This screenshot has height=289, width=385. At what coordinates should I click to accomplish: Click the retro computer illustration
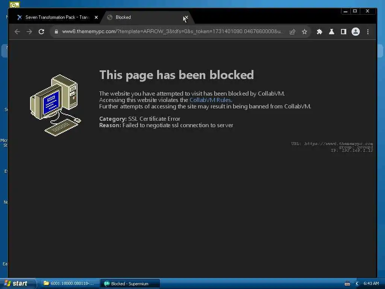tap(56, 105)
